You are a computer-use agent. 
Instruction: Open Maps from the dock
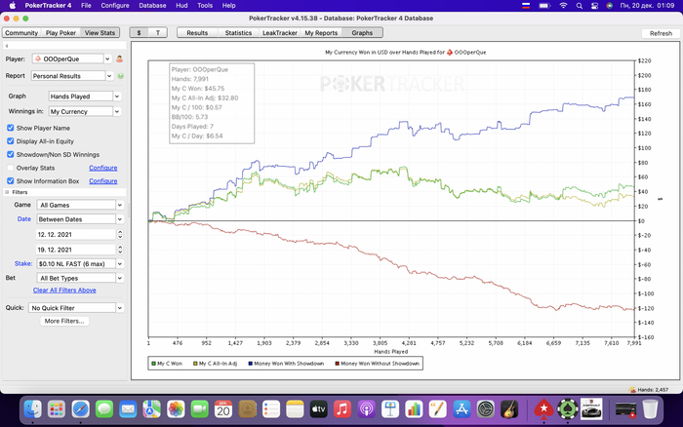pyautogui.click(x=152, y=409)
